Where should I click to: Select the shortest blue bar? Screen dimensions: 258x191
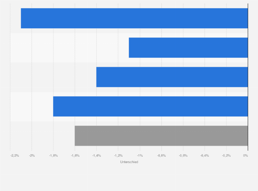click(188, 47)
